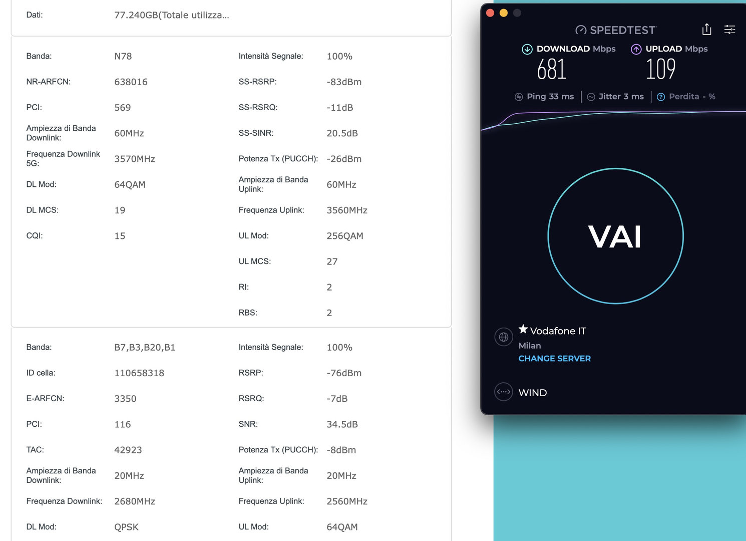Viewport: 746px width, 541px height.
Task: Click the download arrow icon
Action: (527, 49)
